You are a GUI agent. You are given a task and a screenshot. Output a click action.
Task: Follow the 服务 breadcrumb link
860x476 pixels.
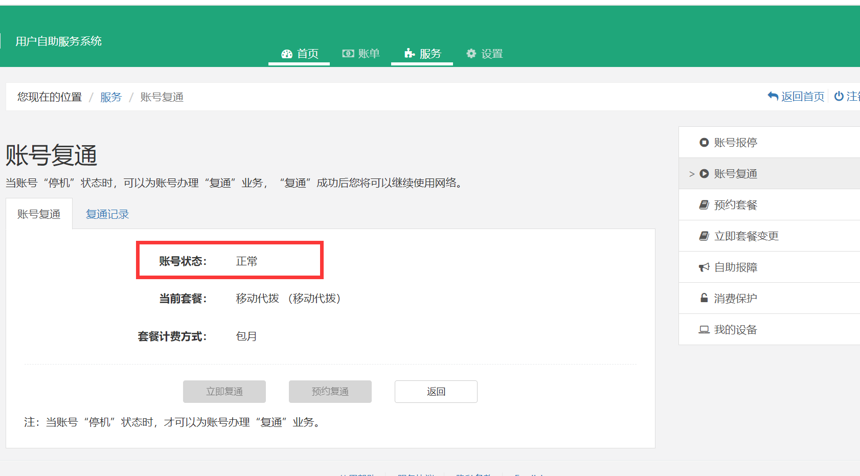tap(111, 97)
